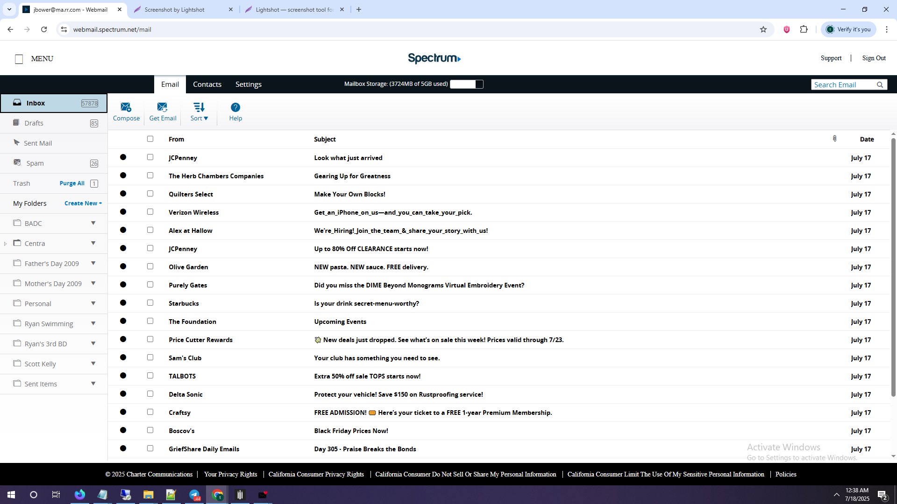The width and height of the screenshot is (897, 504).
Task: Check the Alex at Hallow email
Action: coord(150,230)
